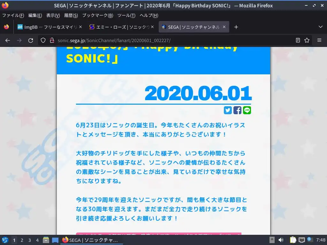327x245 pixels.
Task: Minimize the Firefox window
Action: coord(306,6)
